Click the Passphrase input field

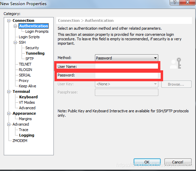pyautogui.click(x=126, y=92)
